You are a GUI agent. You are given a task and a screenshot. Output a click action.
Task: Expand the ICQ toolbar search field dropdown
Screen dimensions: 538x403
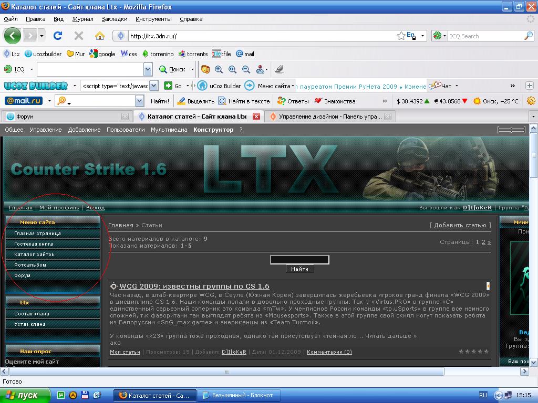[148, 69]
